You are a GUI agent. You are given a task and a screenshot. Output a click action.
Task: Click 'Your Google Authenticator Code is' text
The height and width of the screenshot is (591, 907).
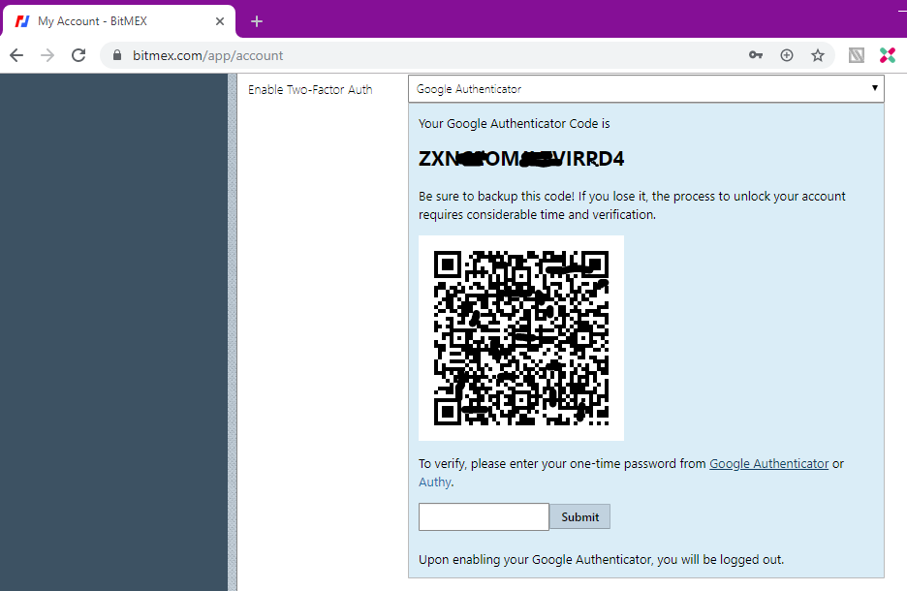[515, 124]
